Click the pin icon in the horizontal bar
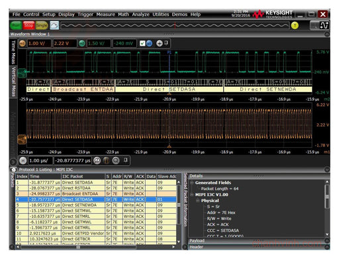Screen dimensions: 339x259 tap(125, 160)
